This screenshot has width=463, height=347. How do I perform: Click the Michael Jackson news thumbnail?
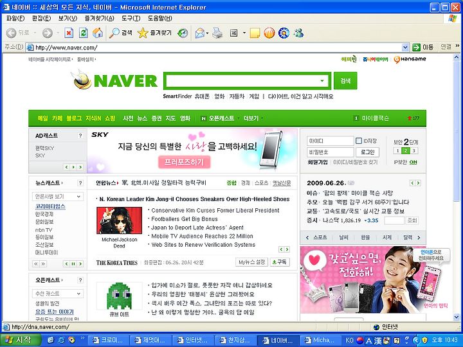pyautogui.click(x=120, y=220)
